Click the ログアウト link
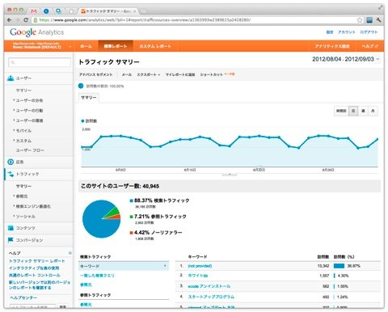 click(369, 32)
